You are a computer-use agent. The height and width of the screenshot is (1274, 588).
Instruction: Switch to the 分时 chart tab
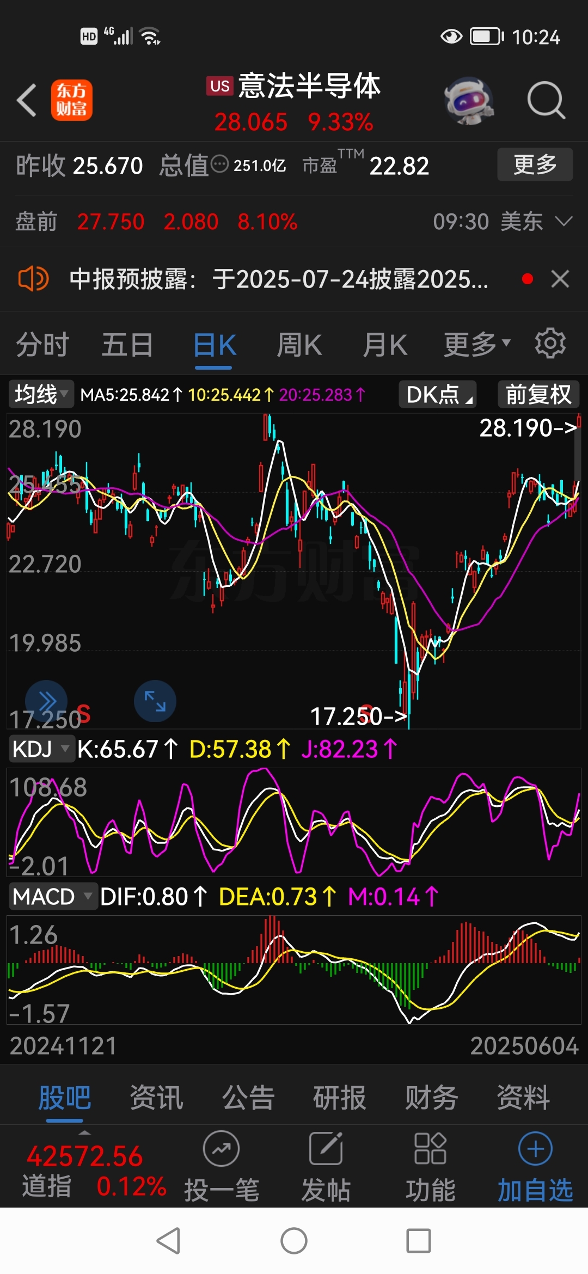[x=42, y=345]
